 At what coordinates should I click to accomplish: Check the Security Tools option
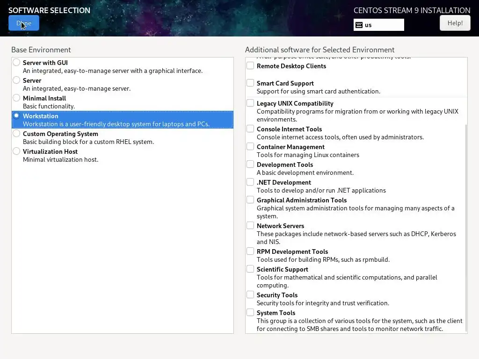pyautogui.click(x=251, y=295)
